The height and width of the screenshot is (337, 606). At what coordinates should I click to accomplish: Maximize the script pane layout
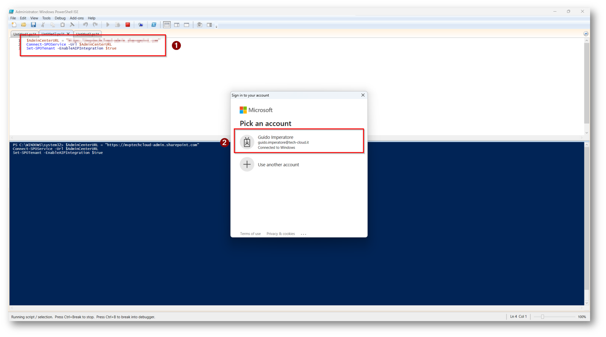click(186, 25)
